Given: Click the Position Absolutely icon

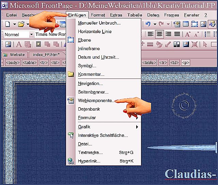Looking at the screenshot, I should tap(38, 44).
